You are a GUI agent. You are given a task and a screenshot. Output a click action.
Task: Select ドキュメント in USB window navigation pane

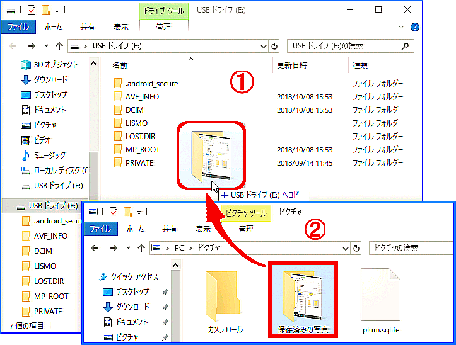pos(44,110)
